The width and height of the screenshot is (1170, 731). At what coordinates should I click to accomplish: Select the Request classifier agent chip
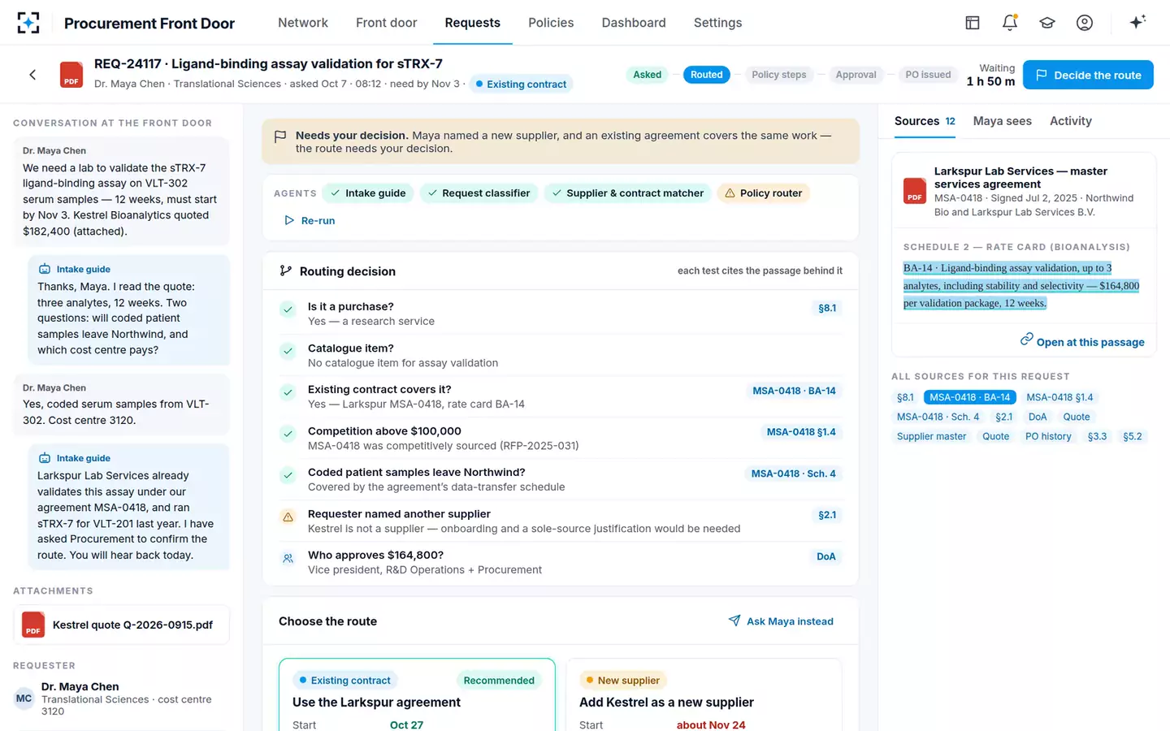[478, 193]
